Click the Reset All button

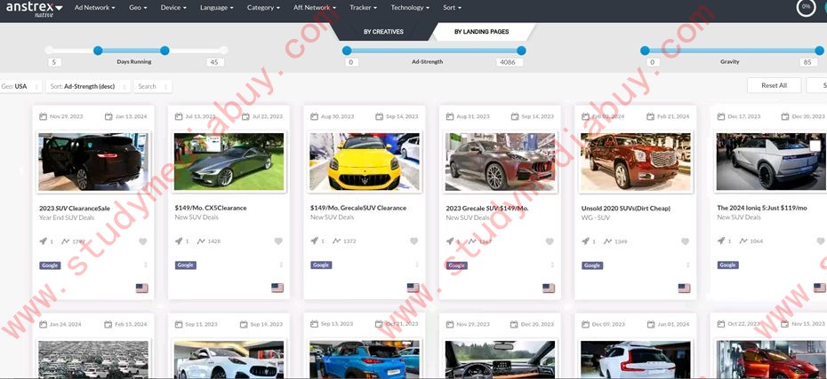(774, 85)
